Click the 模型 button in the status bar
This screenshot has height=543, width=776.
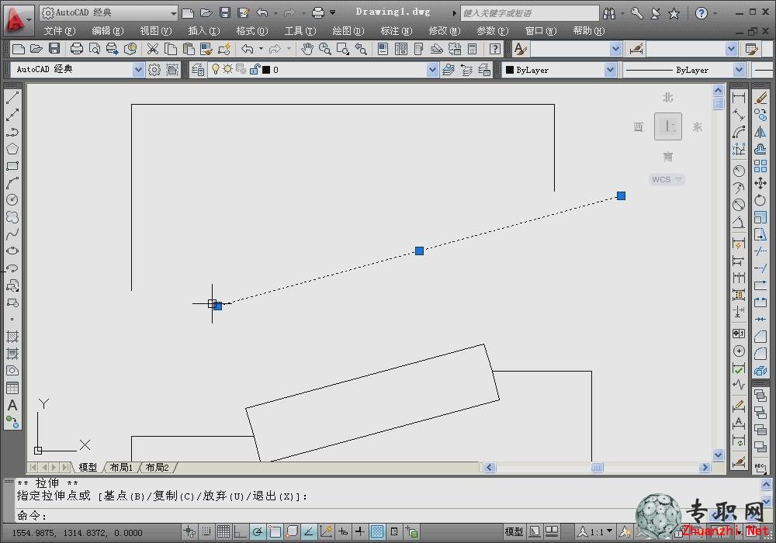(x=514, y=531)
